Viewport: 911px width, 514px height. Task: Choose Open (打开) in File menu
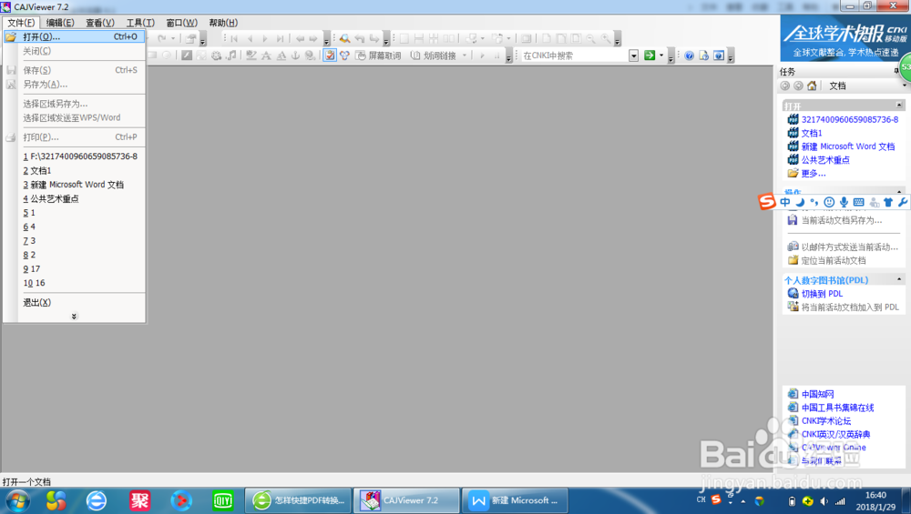tap(75, 36)
